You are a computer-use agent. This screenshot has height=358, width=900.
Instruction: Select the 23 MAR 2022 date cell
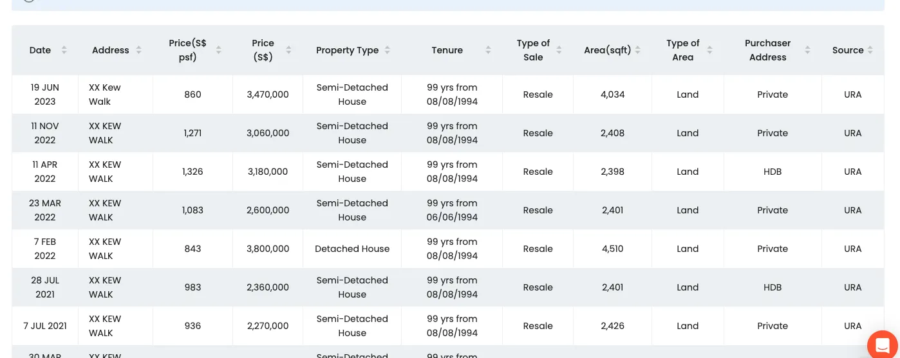[45, 210]
